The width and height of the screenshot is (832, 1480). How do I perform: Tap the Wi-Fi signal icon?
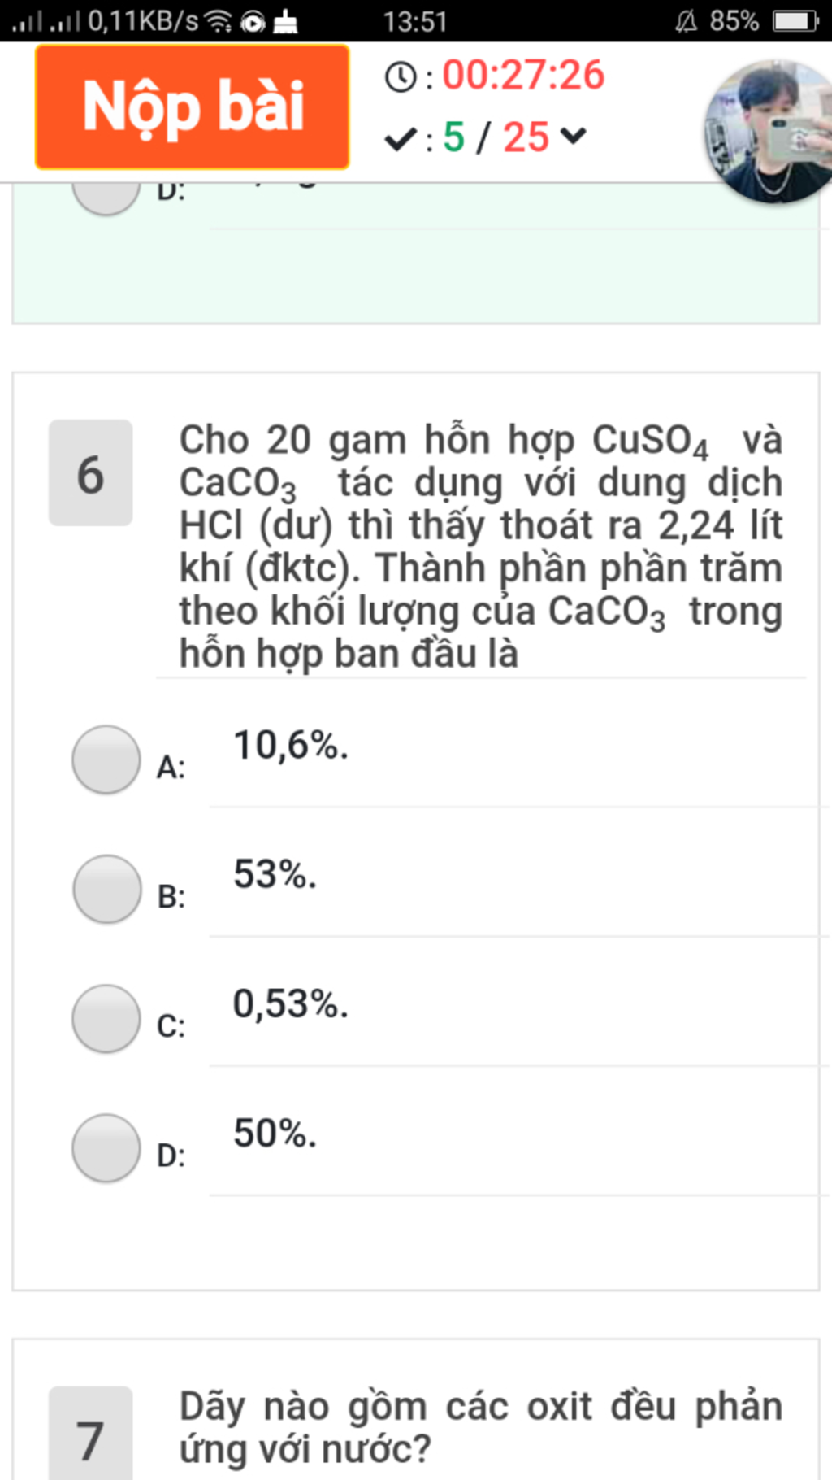(x=218, y=21)
